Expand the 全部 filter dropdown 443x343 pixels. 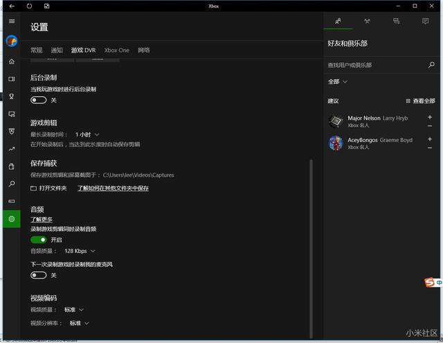click(337, 82)
